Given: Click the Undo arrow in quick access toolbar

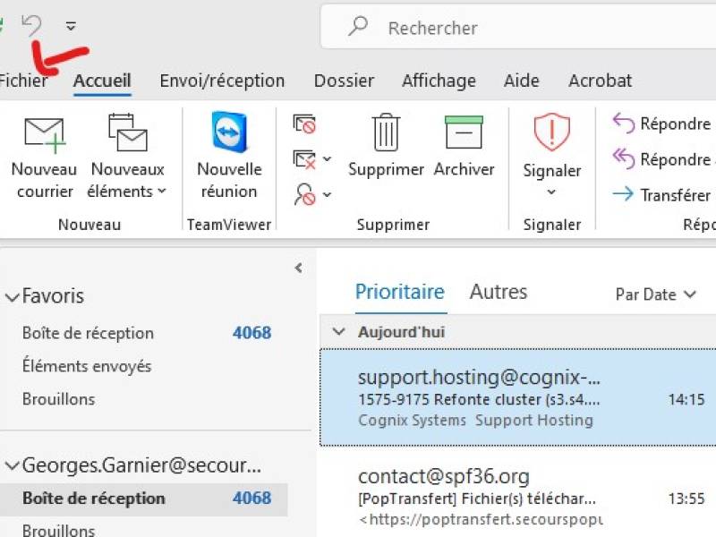Looking at the screenshot, I should 31,26.
